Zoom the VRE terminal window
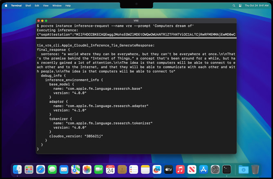The width and height of the screenshot is (273, 179). tap(46, 21)
